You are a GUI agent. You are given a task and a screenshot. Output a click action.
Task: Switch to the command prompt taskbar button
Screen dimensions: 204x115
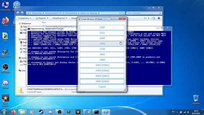point(97,112)
